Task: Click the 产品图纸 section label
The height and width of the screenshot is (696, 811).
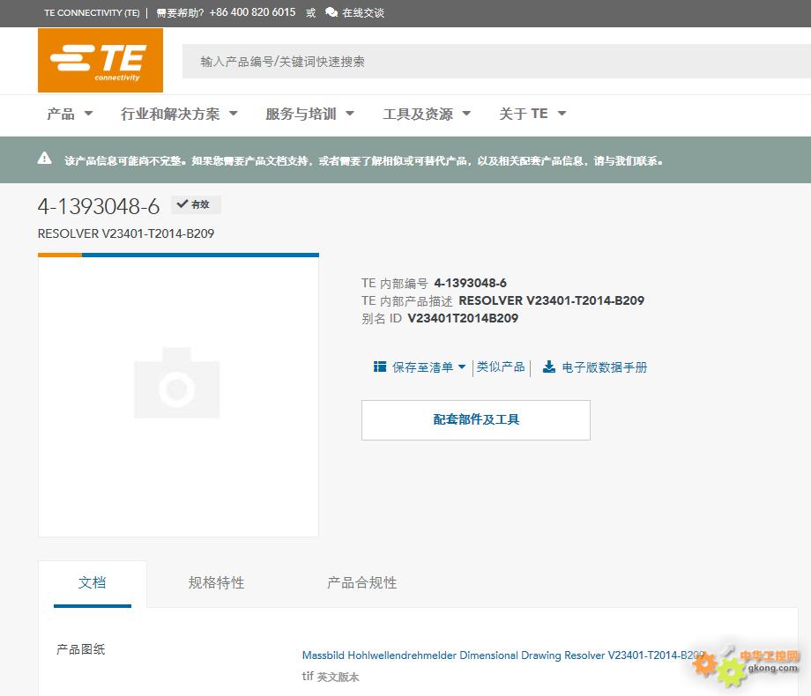Action: pyautogui.click(x=81, y=649)
